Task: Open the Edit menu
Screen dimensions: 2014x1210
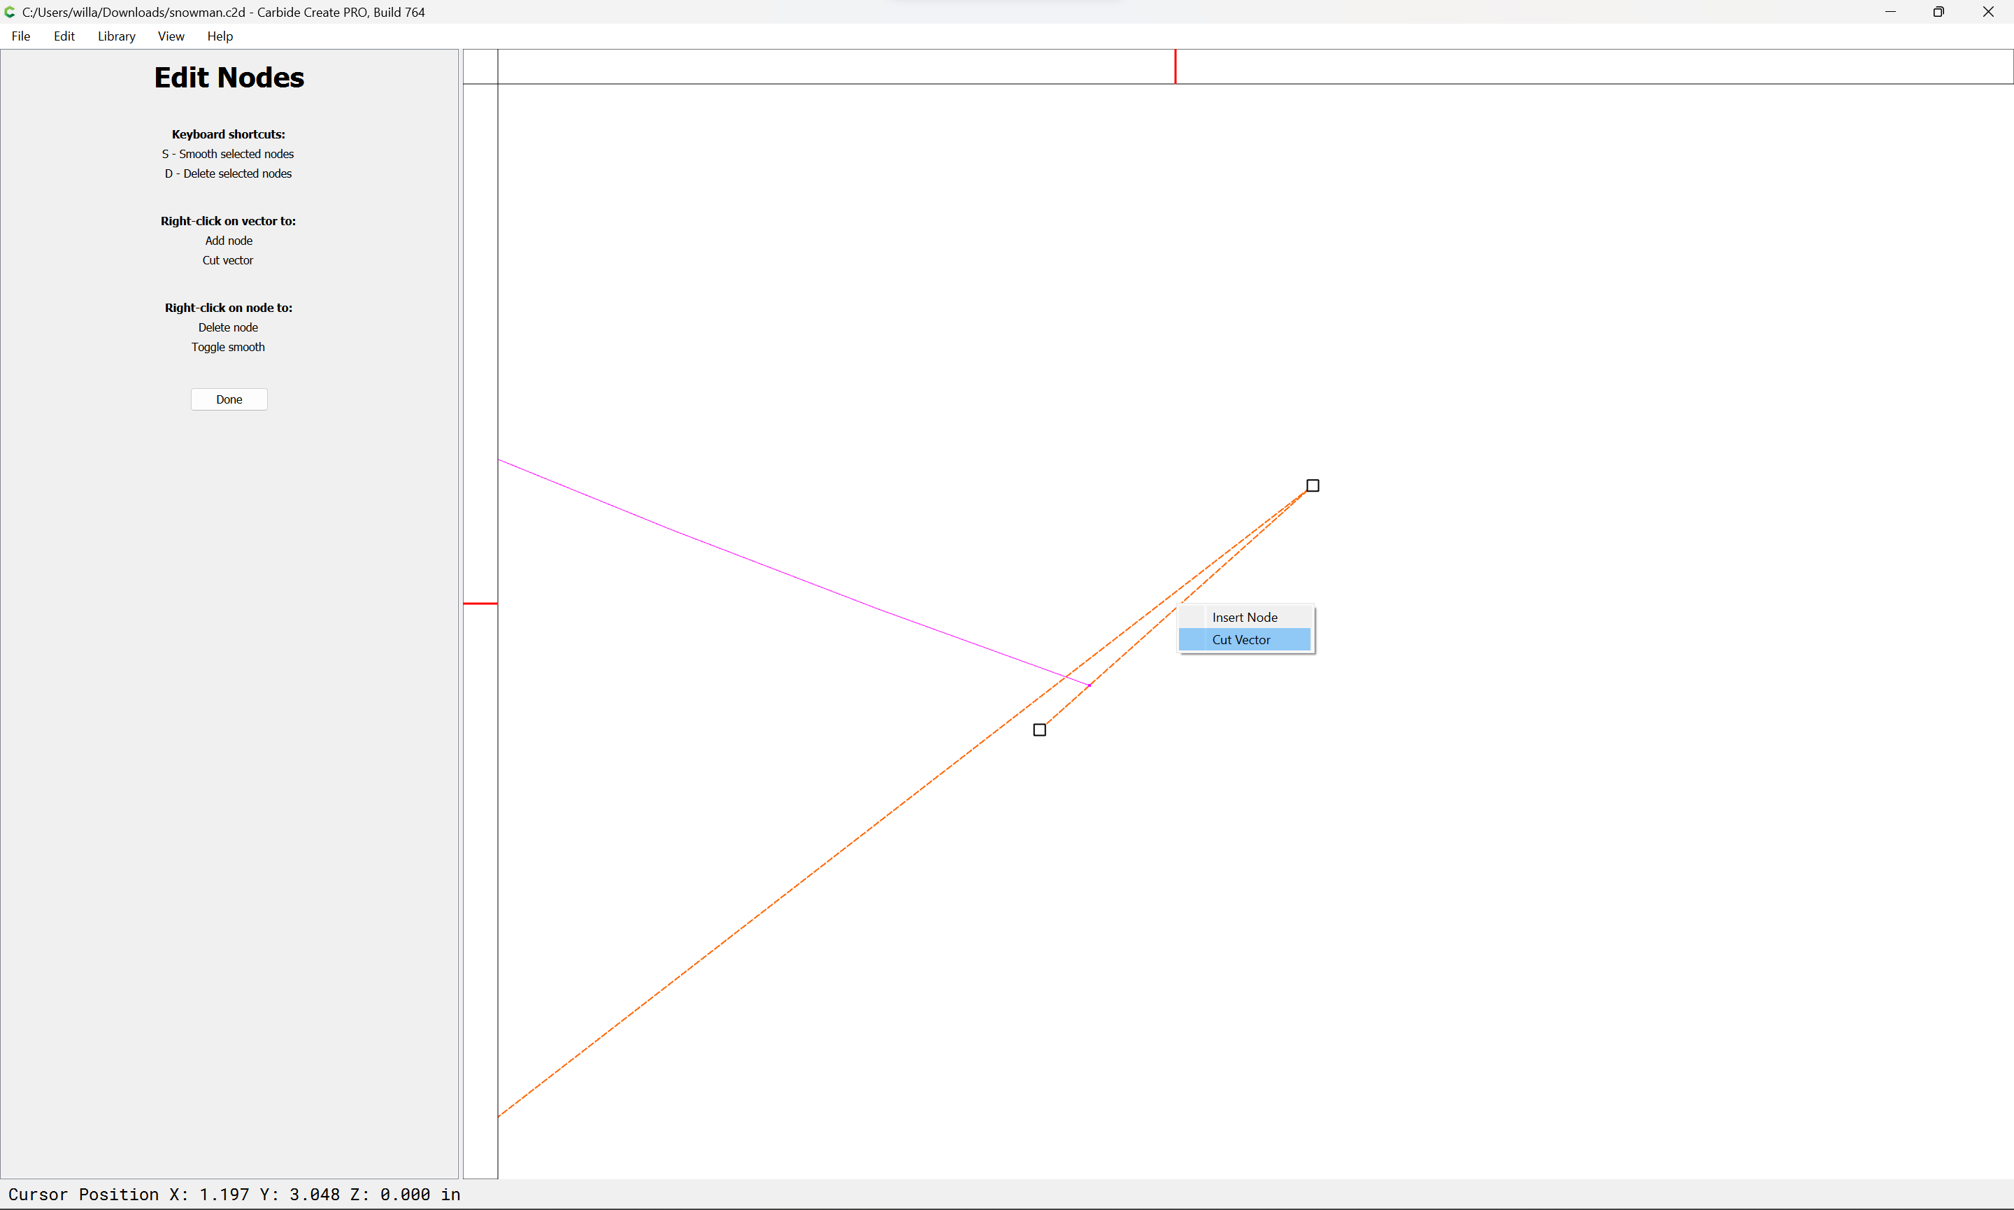Action: pyautogui.click(x=64, y=36)
